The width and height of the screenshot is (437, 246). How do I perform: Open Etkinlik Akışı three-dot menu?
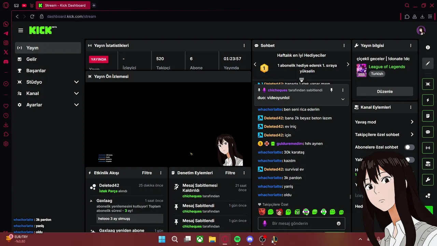coord(161,173)
